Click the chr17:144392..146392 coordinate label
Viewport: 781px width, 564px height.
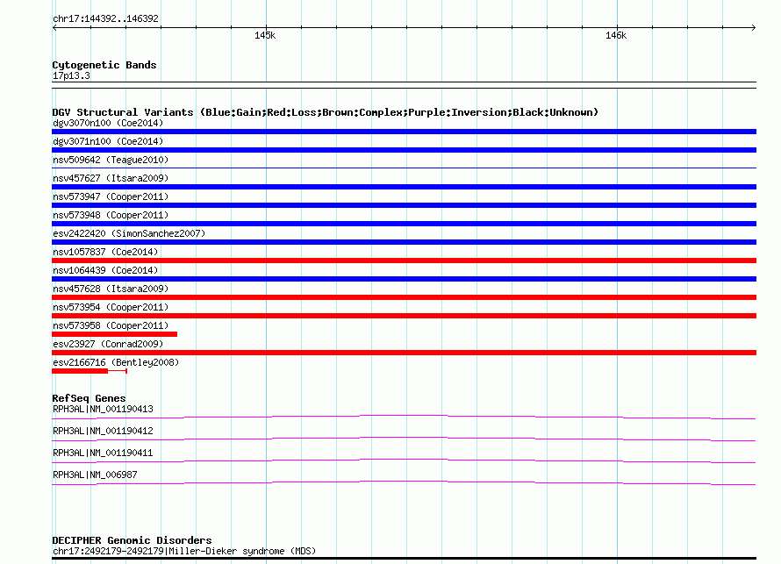105,19
